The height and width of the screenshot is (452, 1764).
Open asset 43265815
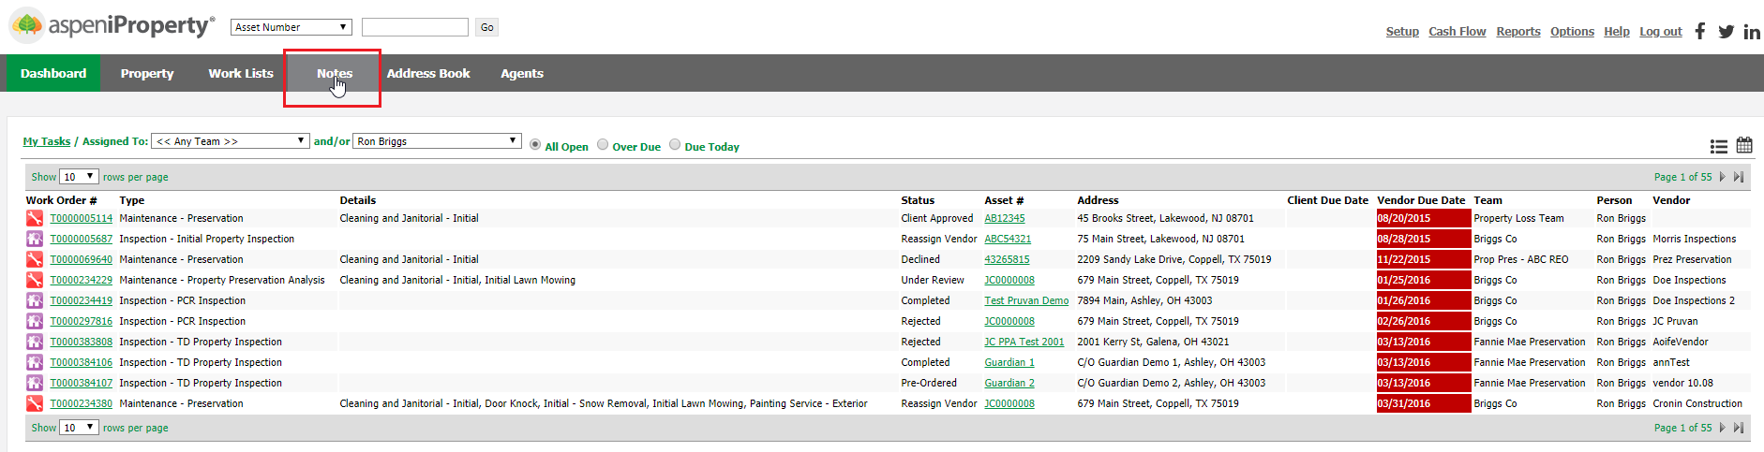pos(1007,259)
